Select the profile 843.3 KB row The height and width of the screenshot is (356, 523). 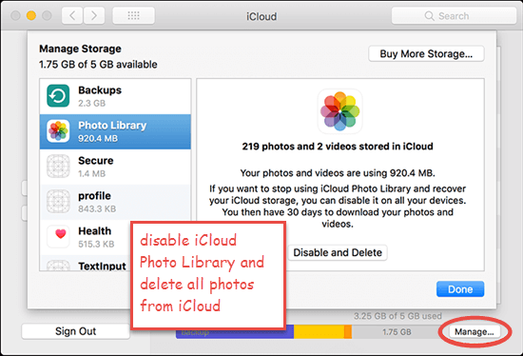click(x=115, y=202)
